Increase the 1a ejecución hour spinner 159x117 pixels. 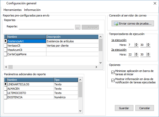(x=136, y=44)
